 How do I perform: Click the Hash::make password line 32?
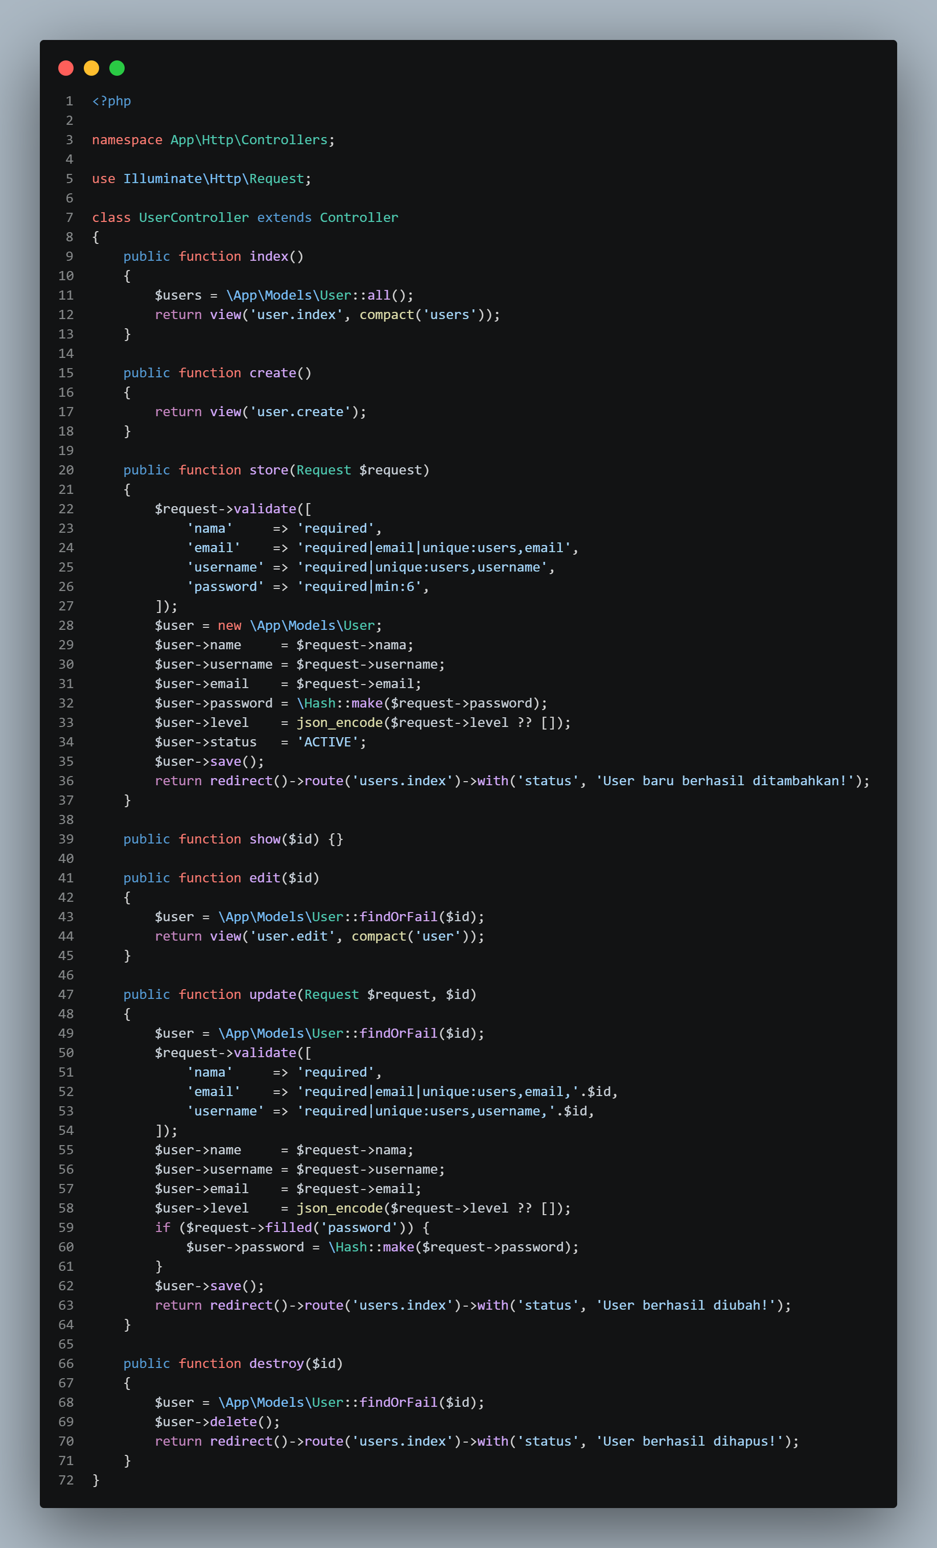pos(352,704)
